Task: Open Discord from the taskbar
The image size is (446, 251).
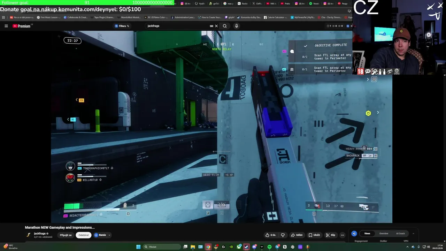Action: (254, 247)
